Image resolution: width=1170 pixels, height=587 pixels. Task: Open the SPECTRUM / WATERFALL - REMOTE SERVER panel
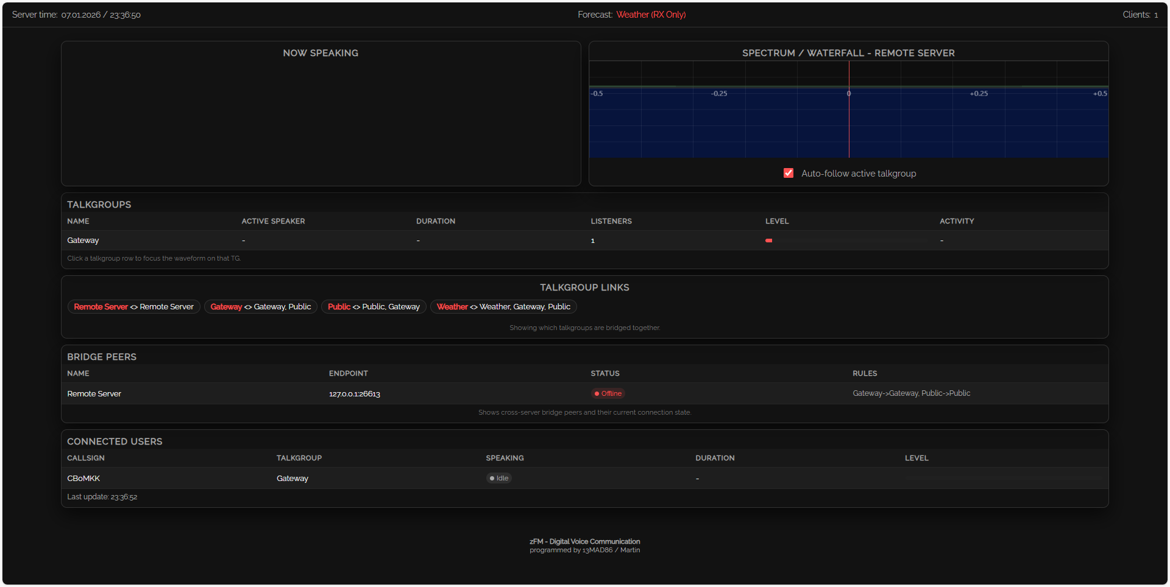click(849, 53)
